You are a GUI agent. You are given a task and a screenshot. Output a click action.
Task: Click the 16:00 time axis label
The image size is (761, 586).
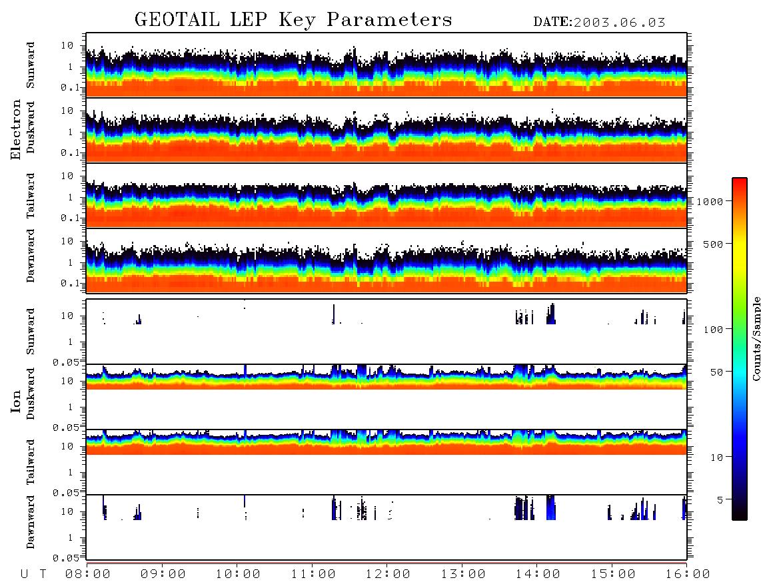click(x=688, y=574)
